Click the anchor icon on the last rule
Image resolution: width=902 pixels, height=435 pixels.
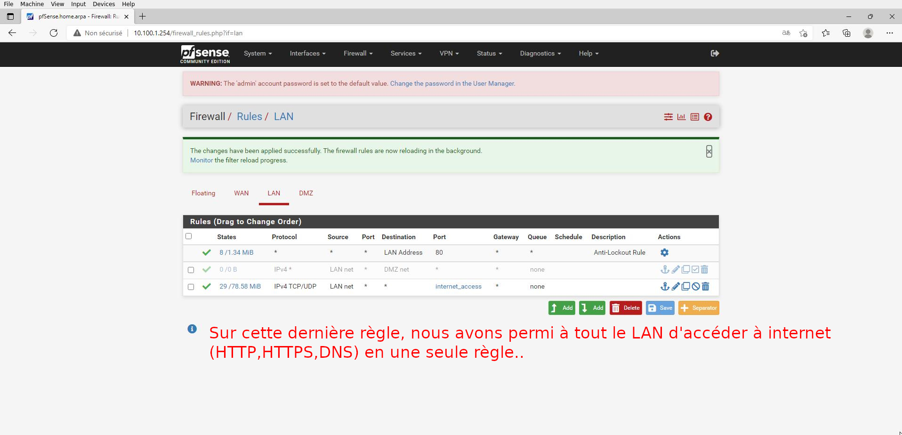(x=665, y=286)
